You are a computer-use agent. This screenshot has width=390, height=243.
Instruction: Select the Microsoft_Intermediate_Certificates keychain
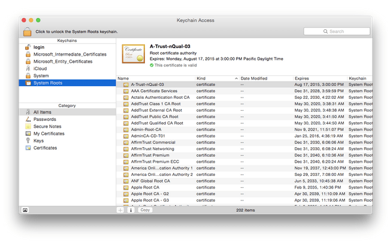click(68, 54)
